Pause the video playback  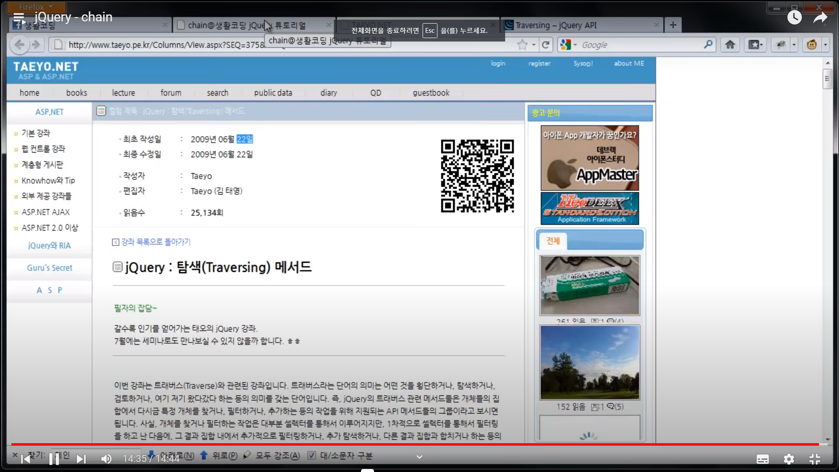pyautogui.click(x=54, y=459)
